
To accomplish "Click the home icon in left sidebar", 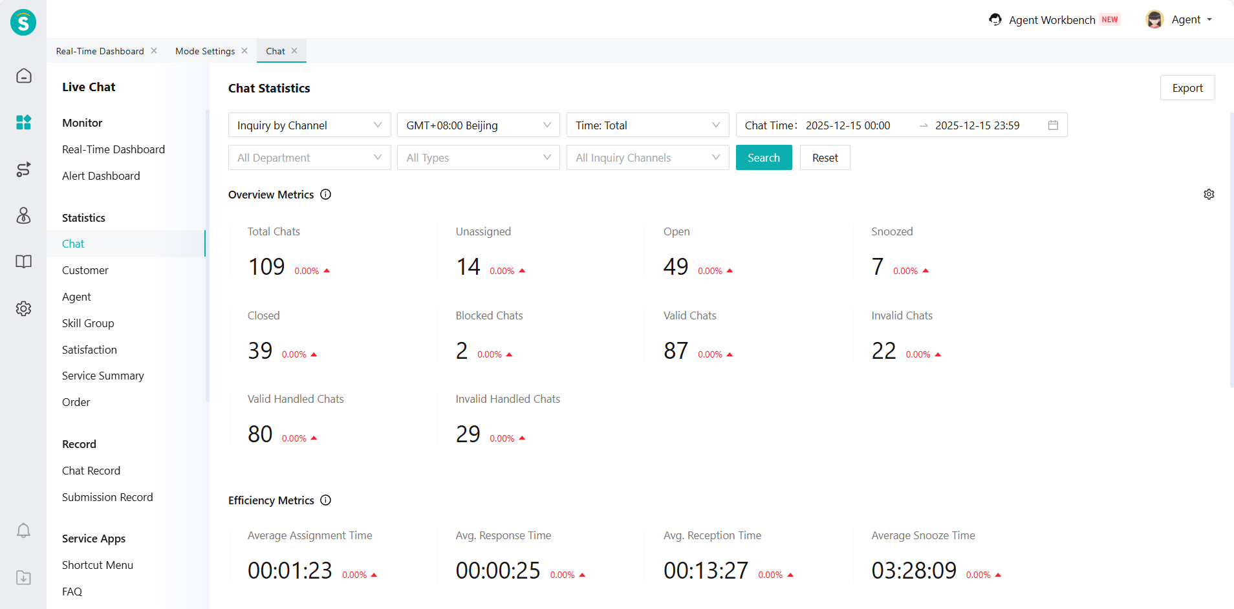I will click(23, 76).
